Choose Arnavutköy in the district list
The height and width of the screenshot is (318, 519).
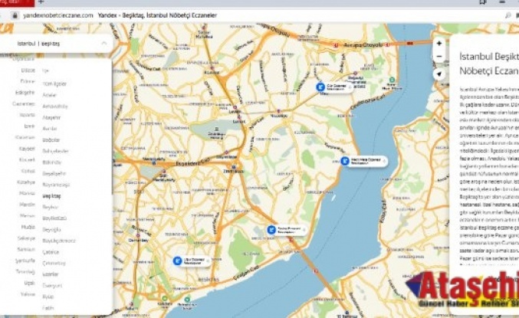tap(55, 107)
